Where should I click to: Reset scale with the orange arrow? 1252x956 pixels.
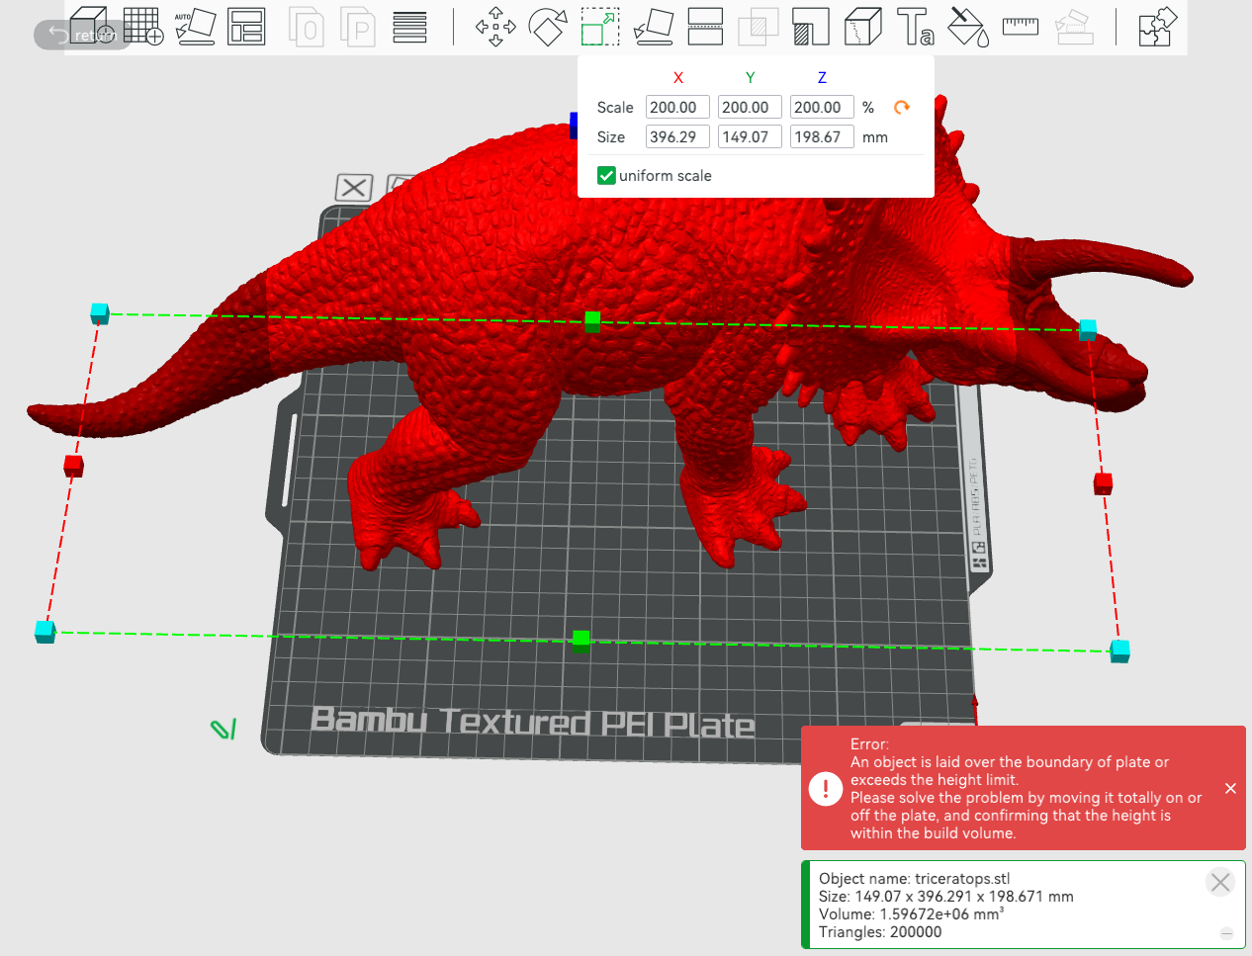click(x=901, y=107)
